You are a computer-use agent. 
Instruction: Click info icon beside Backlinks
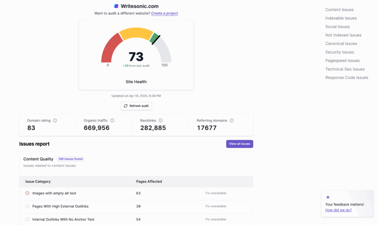point(161,121)
